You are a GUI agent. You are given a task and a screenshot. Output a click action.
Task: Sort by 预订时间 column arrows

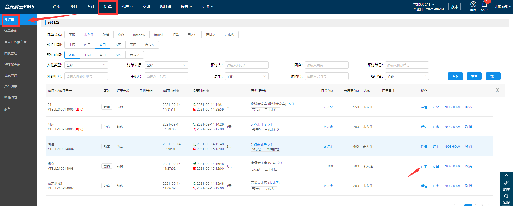pos(178,91)
